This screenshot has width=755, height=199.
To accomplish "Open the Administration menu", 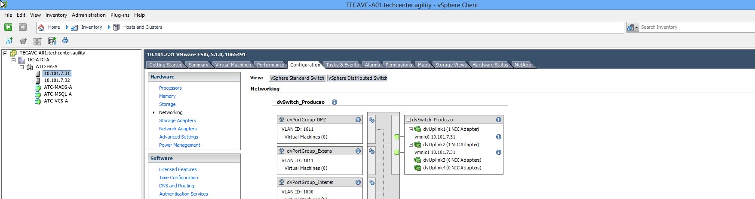I will coord(89,15).
